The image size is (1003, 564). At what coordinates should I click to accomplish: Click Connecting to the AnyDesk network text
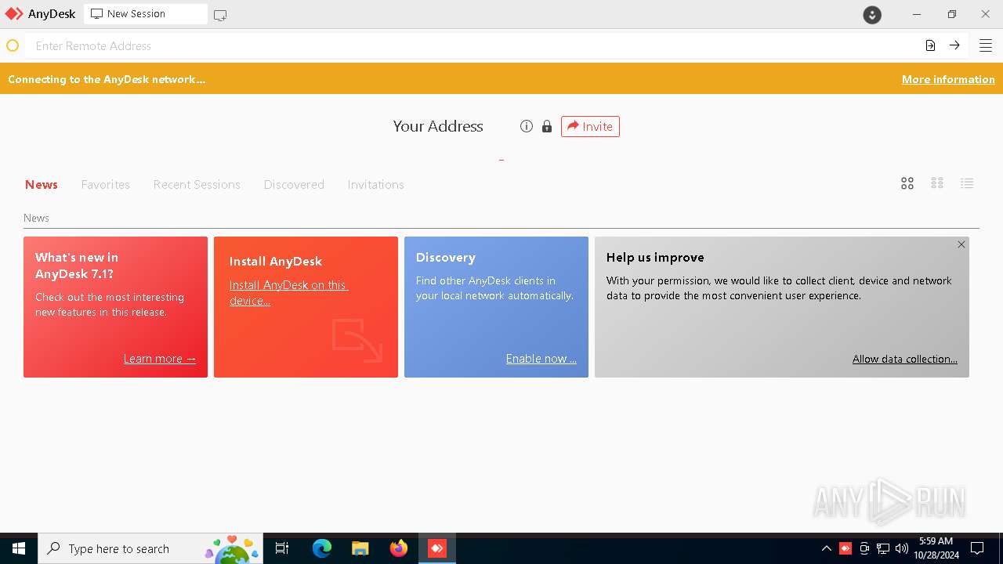coord(107,79)
